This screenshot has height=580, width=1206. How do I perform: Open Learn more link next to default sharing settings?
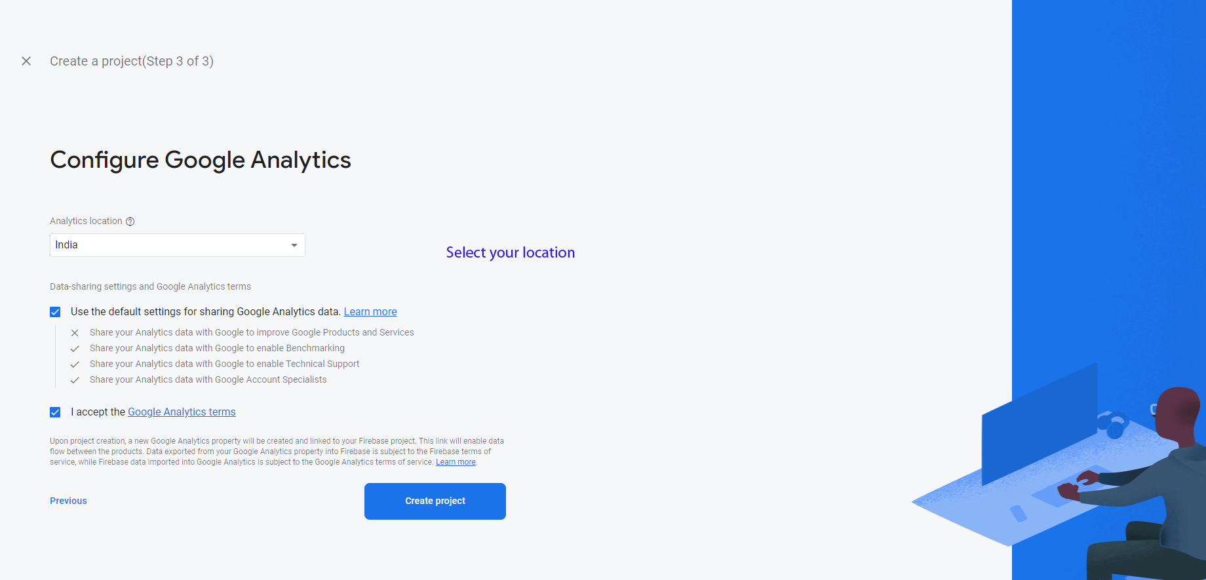(x=370, y=312)
